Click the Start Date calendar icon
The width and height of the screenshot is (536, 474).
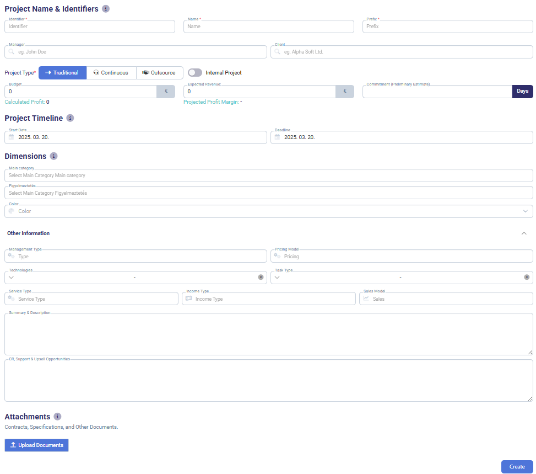11,137
